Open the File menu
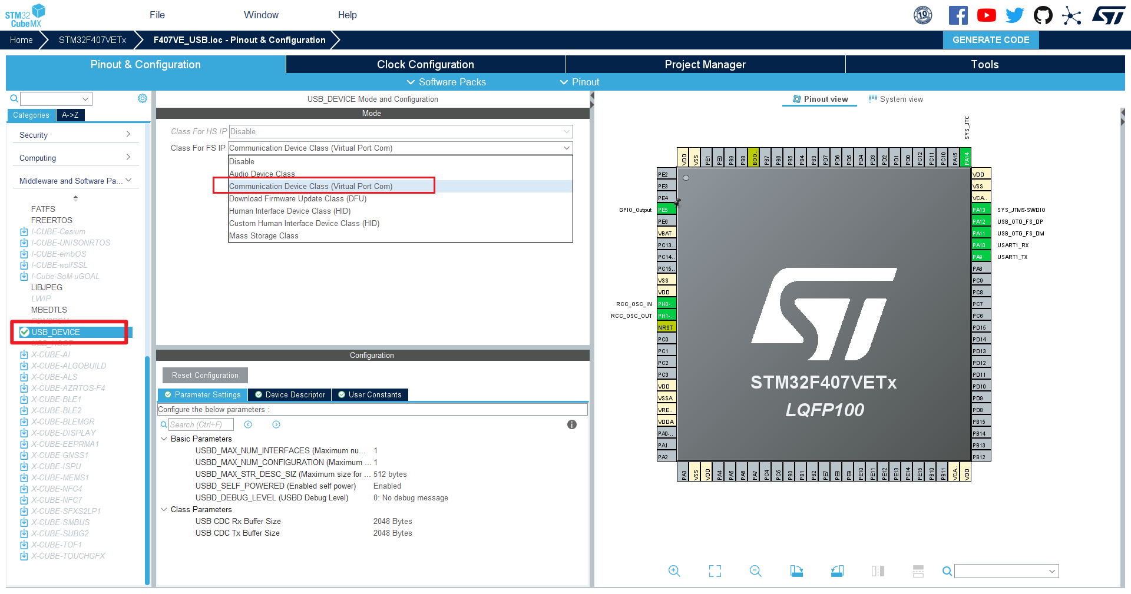This screenshot has width=1131, height=594. pos(157,15)
